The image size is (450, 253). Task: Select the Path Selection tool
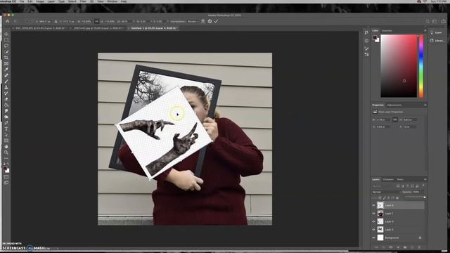6,134
